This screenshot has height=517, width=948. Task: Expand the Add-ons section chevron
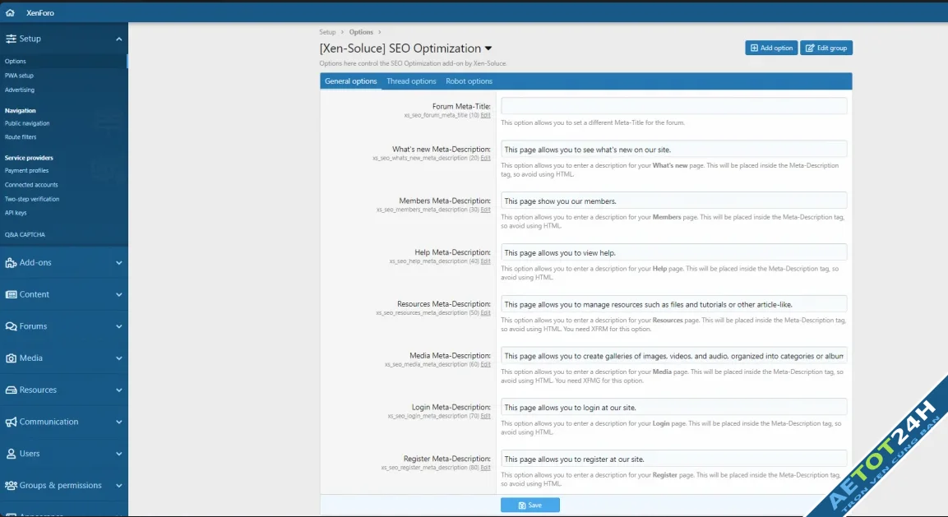click(x=118, y=263)
